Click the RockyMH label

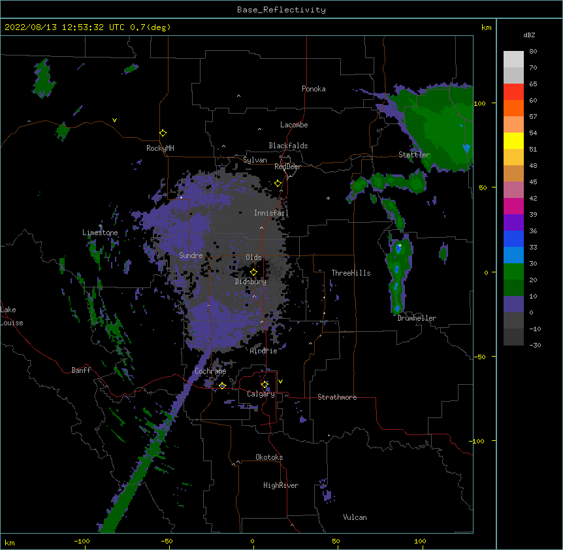(x=160, y=148)
